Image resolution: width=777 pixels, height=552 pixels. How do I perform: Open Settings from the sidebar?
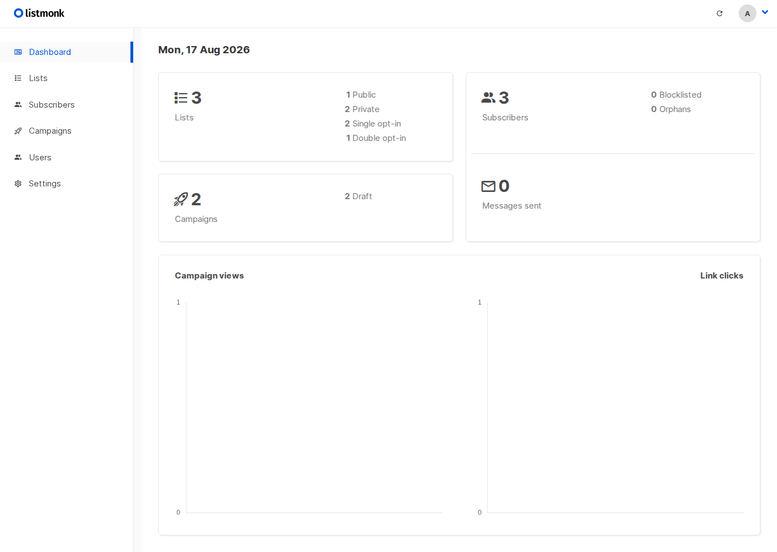point(67,184)
